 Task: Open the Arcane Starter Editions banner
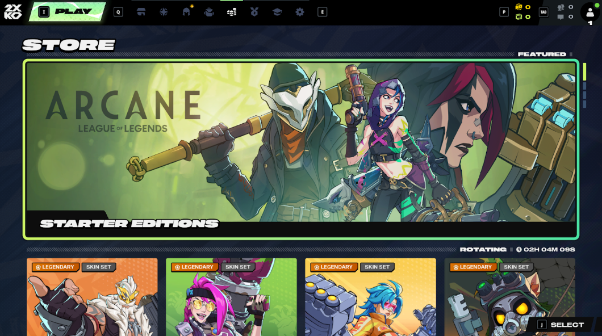301,149
